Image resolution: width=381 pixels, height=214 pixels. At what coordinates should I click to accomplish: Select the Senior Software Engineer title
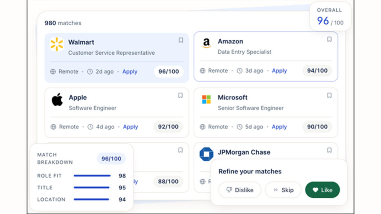[250, 108]
